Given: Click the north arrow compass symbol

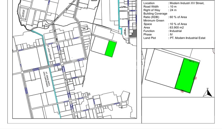Looking at the screenshot, I should [x=208, y=92].
